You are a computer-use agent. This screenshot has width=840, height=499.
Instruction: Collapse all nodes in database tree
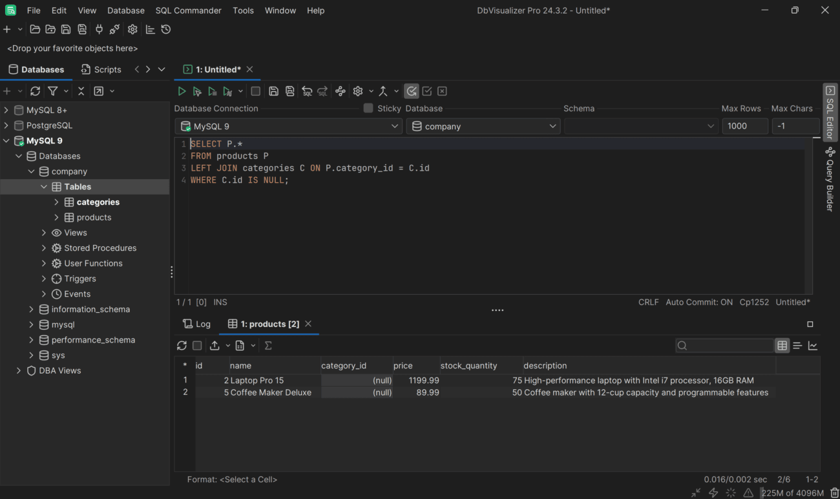(81, 91)
